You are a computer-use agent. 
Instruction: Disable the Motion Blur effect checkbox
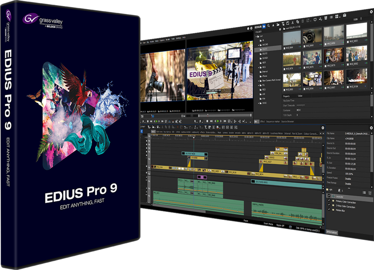pyautogui.click(x=329, y=209)
